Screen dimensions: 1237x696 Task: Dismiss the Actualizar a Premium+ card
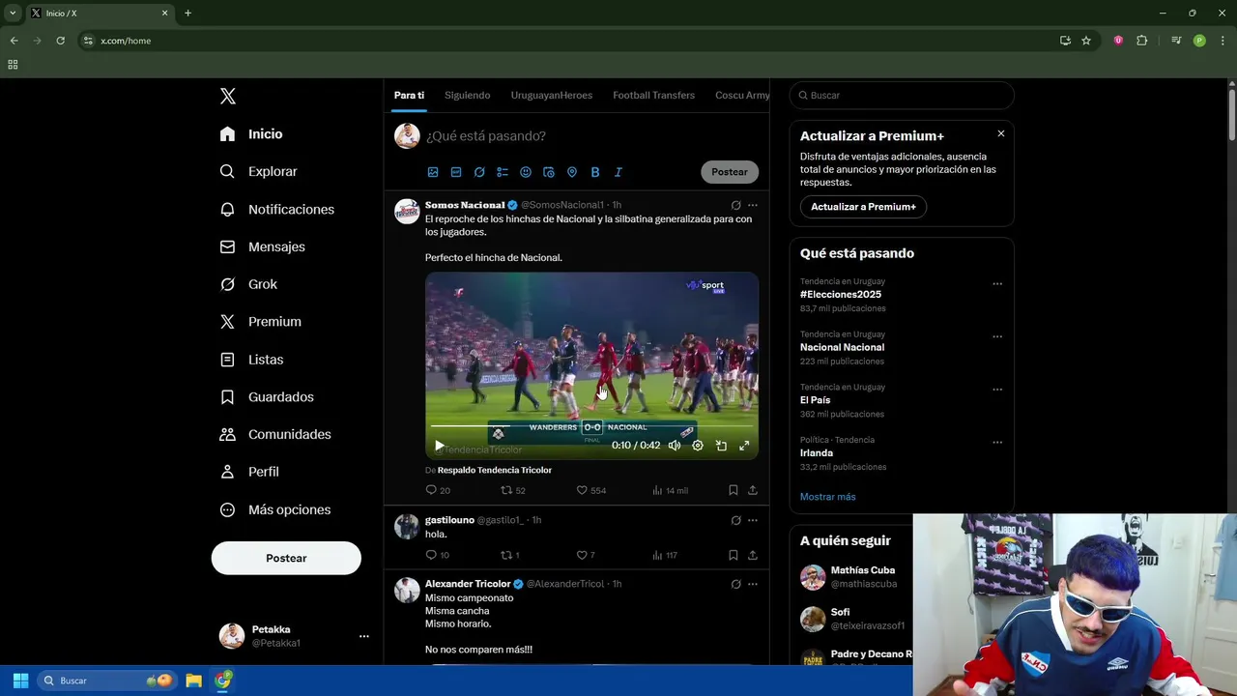click(1001, 133)
